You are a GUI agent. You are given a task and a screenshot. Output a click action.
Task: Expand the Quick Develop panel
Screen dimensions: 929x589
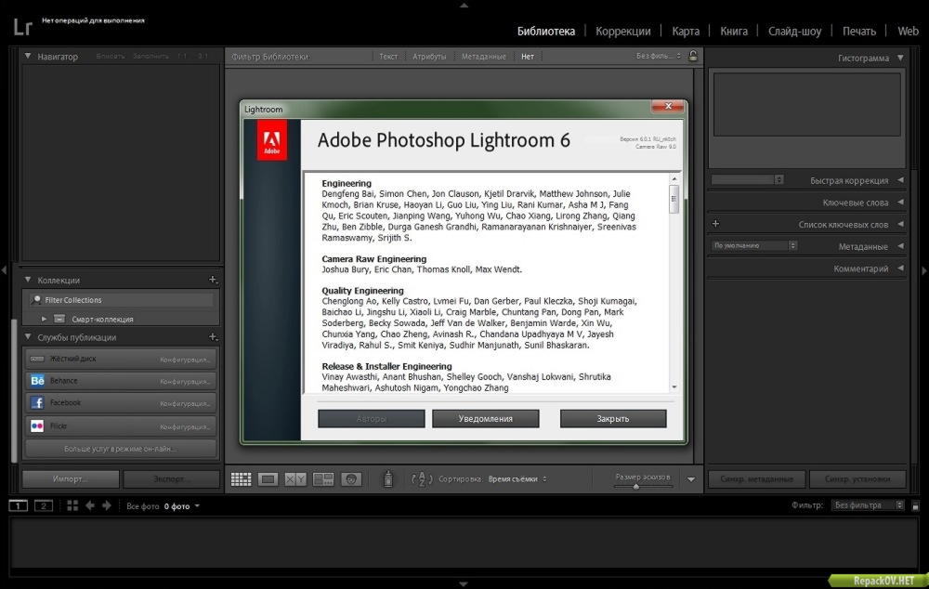[900, 180]
